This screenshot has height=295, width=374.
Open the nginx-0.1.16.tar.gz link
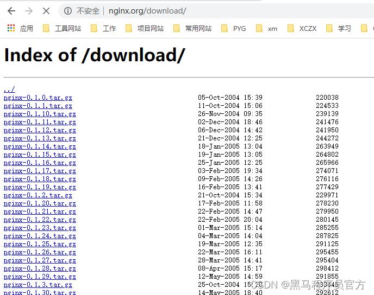click(x=40, y=163)
